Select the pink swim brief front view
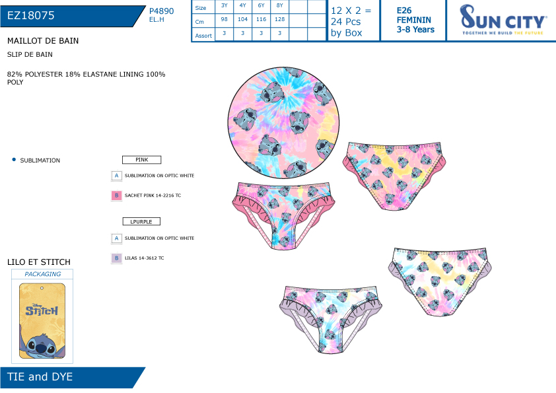The width and height of the screenshot is (556, 393). tap(283, 215)
